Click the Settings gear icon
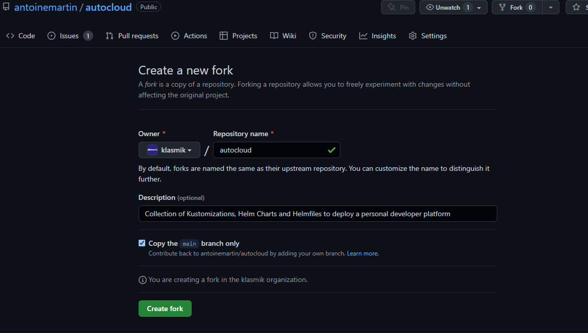Image resolution: width=588 pixels, height=333 pixels. click(x=413, y=36)
